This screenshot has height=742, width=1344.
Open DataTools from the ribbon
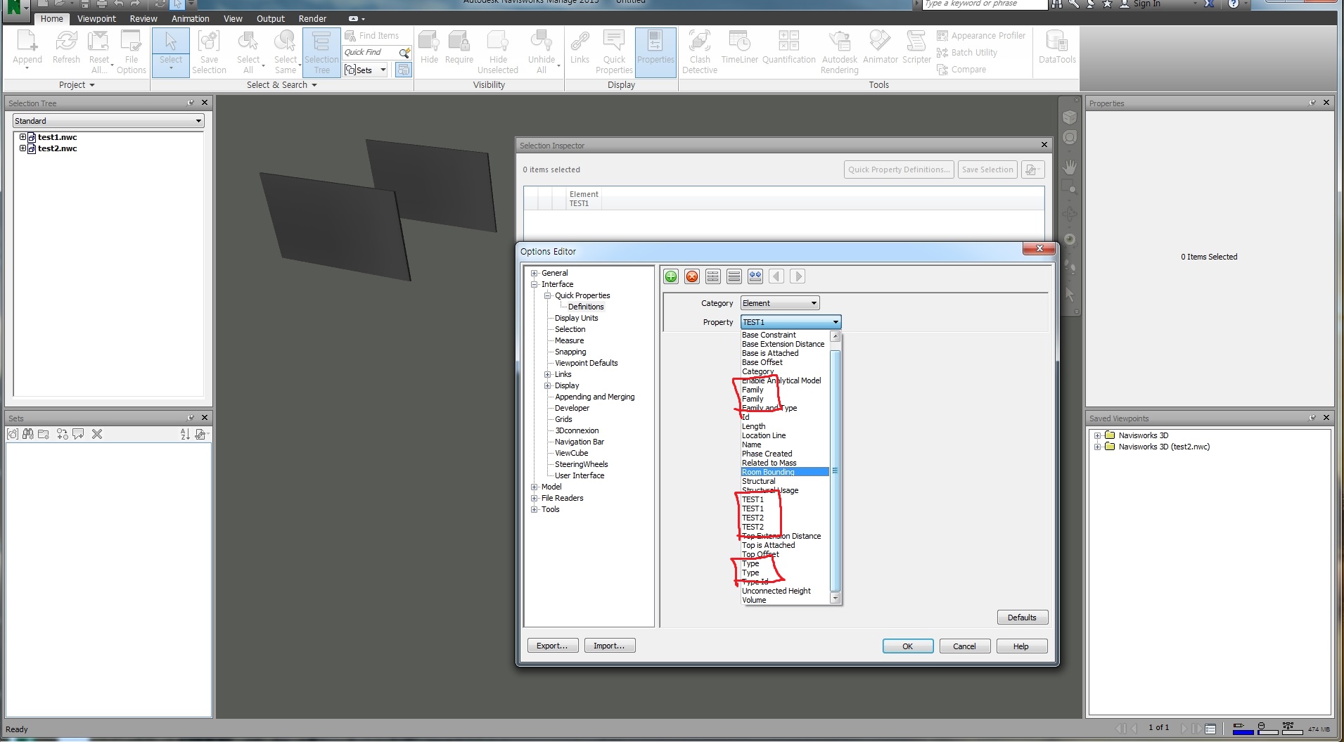click(1057, 48)
